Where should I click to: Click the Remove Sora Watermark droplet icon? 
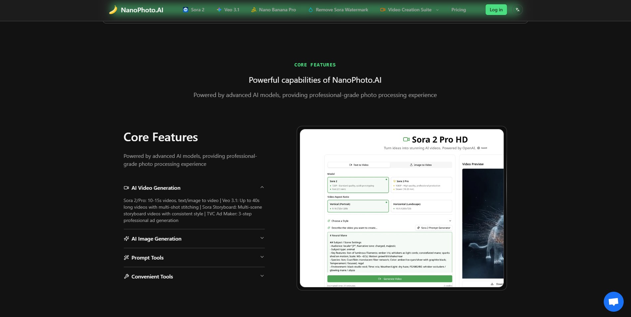310,10
